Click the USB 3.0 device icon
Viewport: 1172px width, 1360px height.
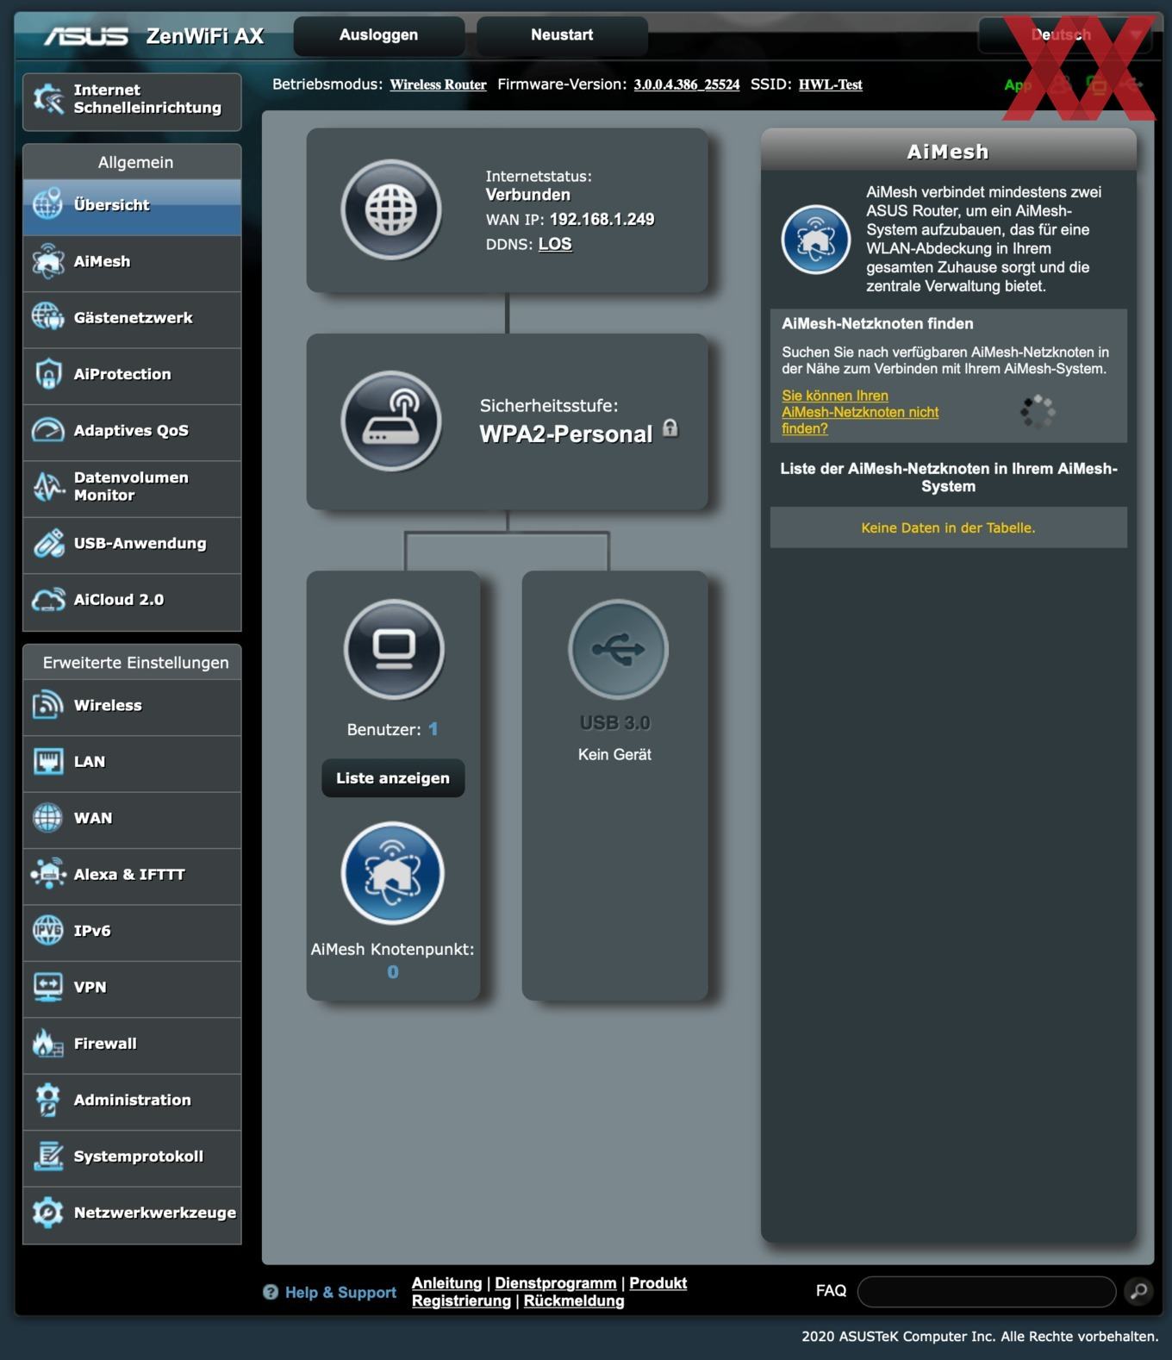pyautogui.click(x=618, y=649)
